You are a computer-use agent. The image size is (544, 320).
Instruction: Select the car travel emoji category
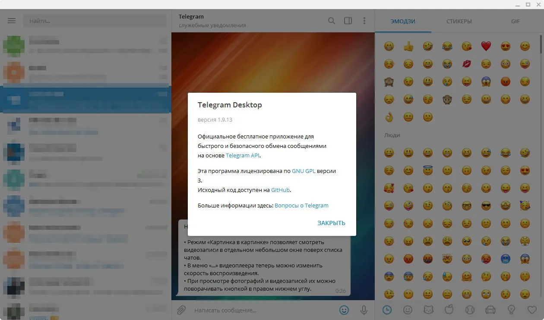coord(490,310)
